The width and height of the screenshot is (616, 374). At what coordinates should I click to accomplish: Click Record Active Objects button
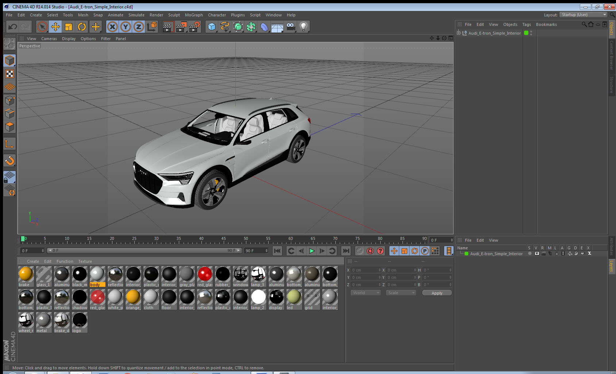(360, 251)
